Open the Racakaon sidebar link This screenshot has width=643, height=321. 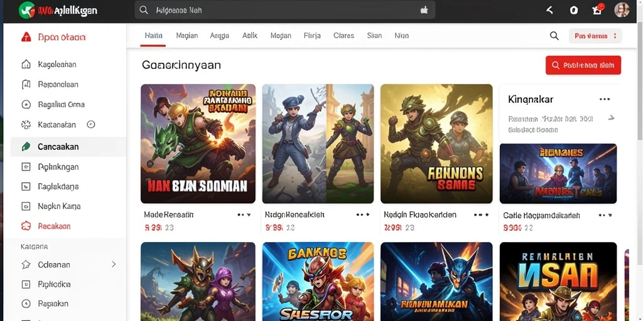pyautogui.click(x=54, y=226)
